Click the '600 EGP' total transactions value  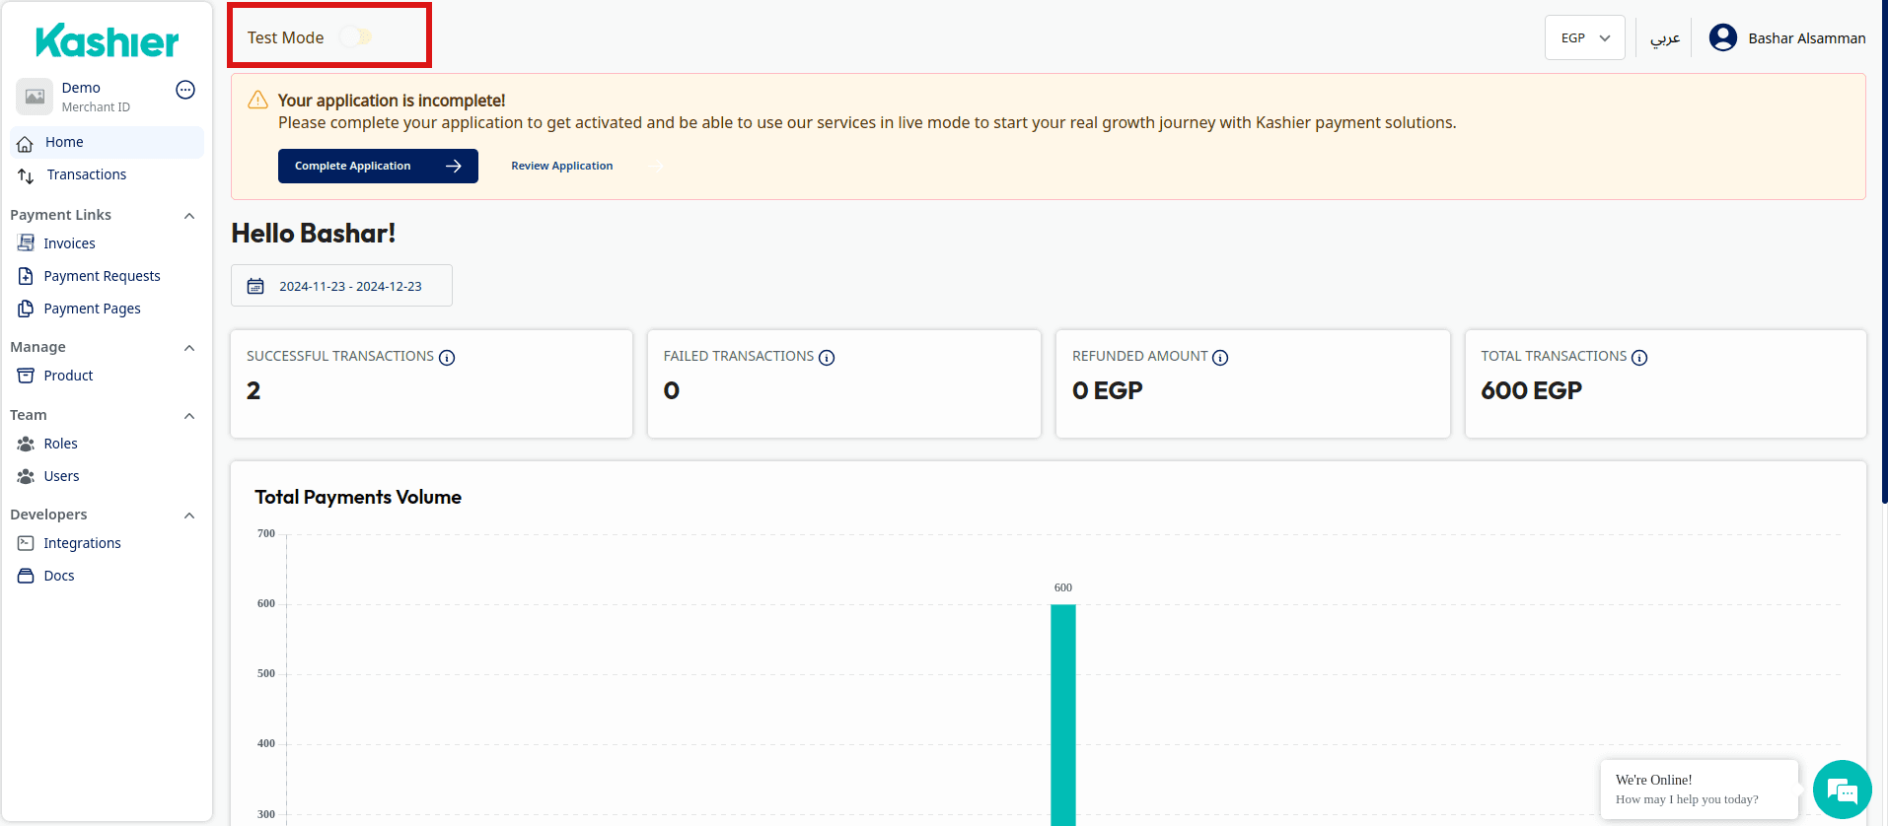click(1531, 391)
